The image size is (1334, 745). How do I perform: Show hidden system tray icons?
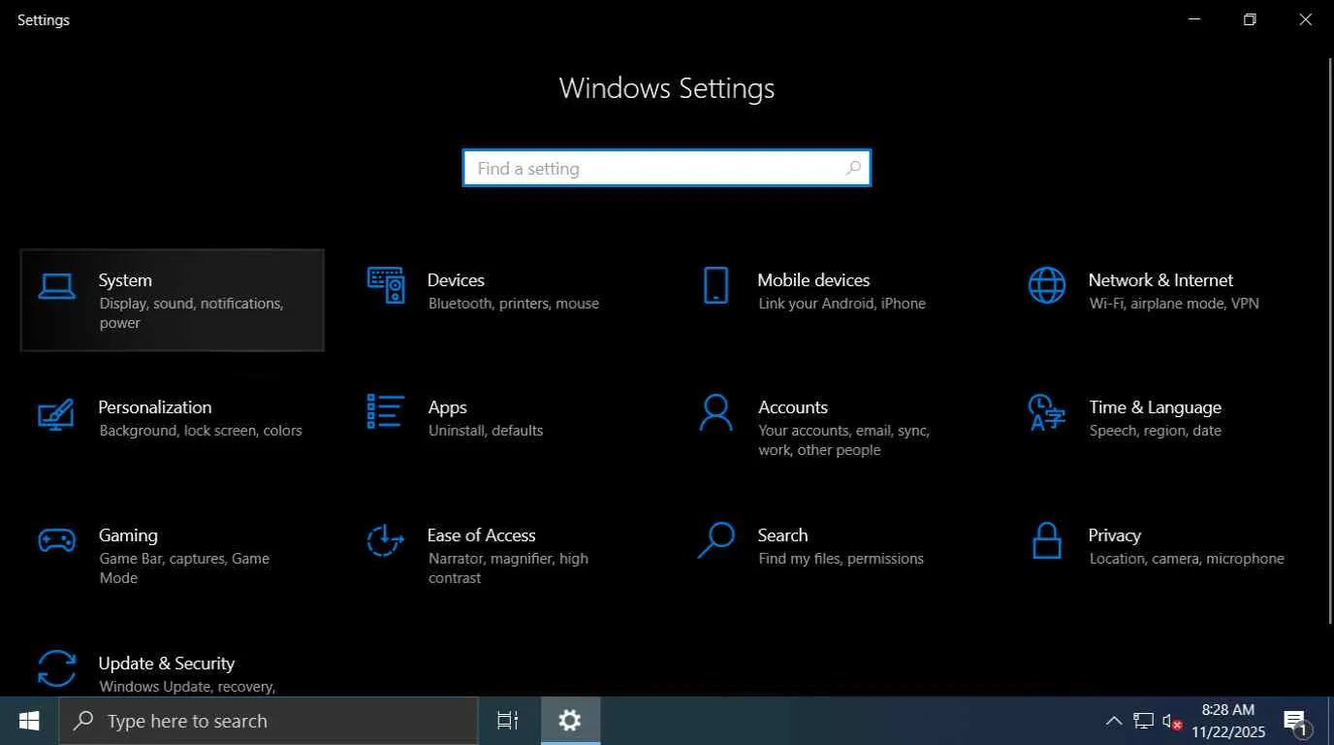(x=1114, y=721)
